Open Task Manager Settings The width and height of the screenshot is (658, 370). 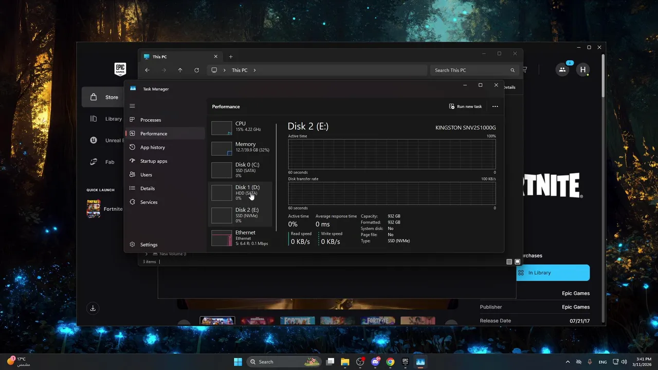[164, 245]
